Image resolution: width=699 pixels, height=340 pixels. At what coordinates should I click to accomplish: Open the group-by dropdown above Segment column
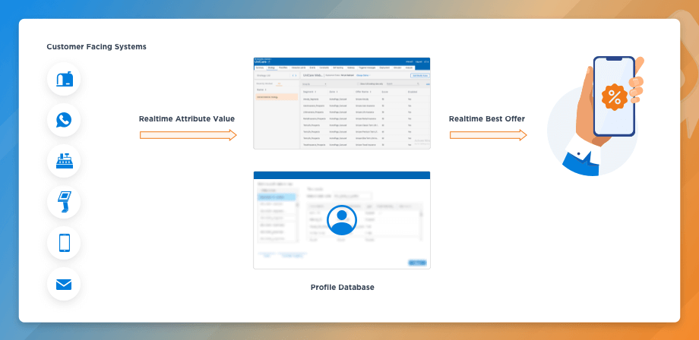click(x=315, y=84)
